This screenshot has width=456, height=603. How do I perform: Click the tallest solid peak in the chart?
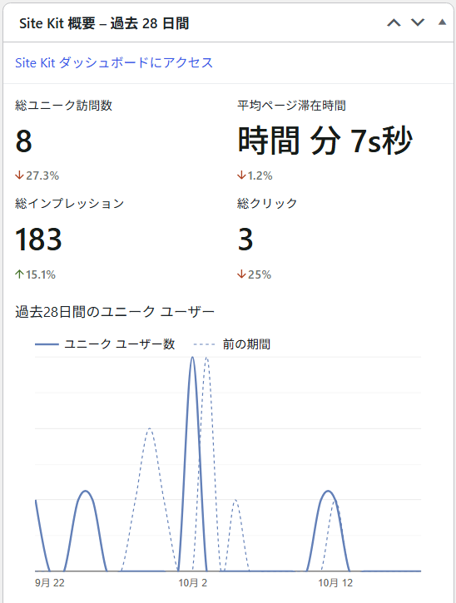[192, 358]
